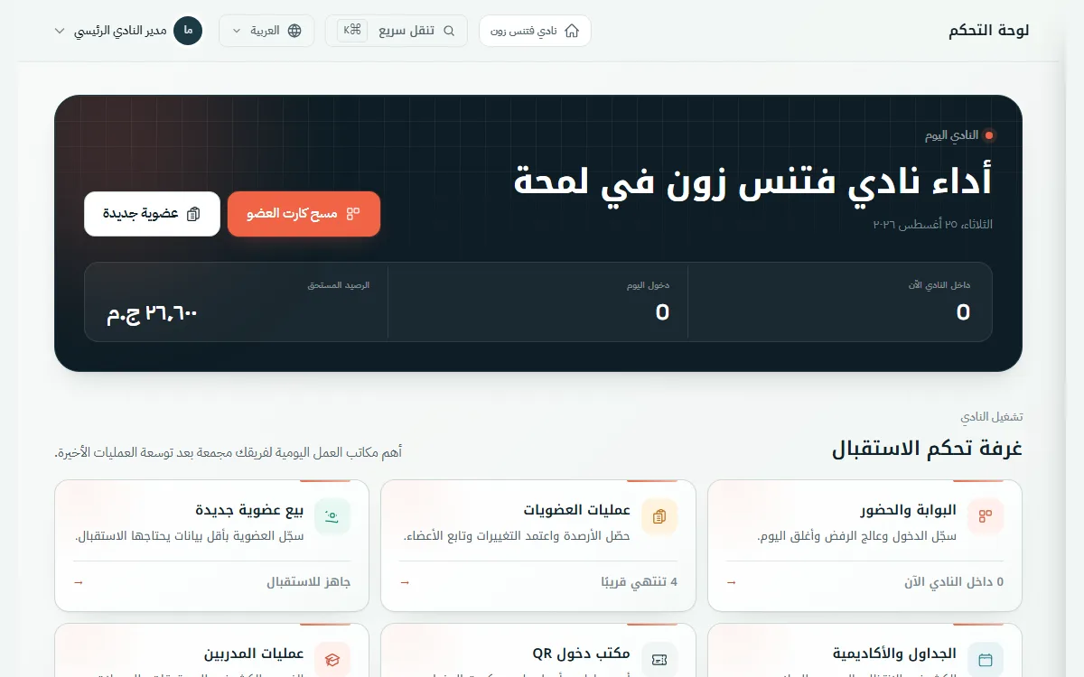Image resolution: width=1084 pixels, height=677 pixels.
Task: Click the لوحة التحكم page title
Action: [x=989, y=31]
